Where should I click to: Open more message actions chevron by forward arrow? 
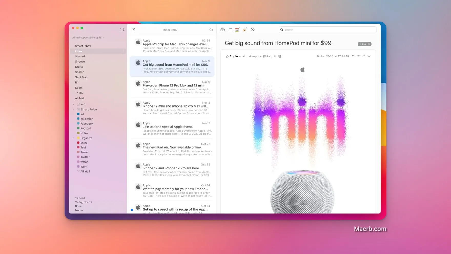pos(369,56)
